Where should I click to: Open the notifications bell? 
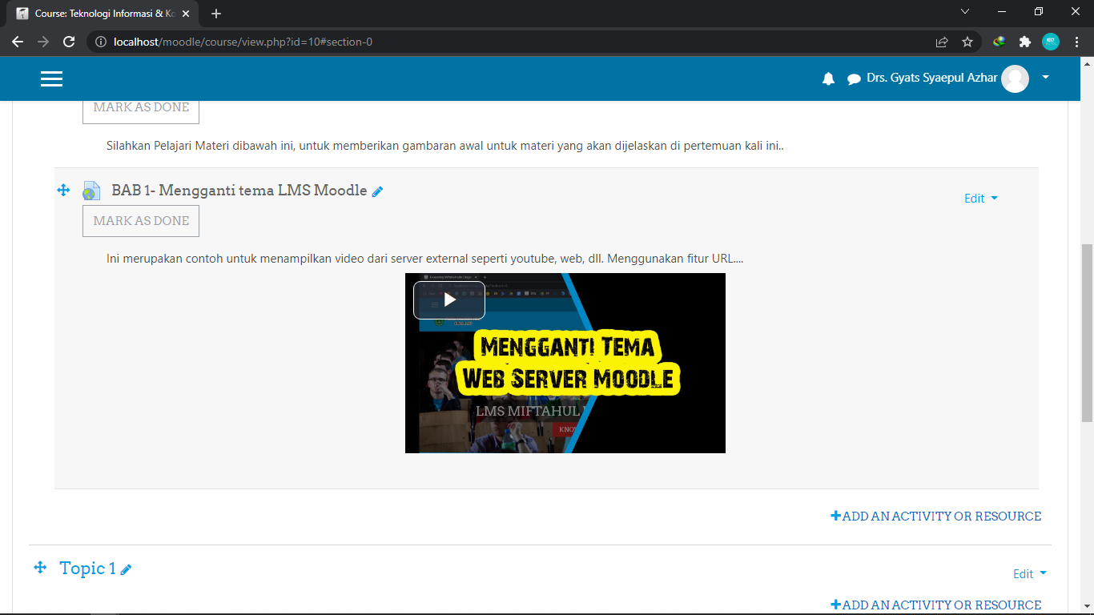pos(828,78)
